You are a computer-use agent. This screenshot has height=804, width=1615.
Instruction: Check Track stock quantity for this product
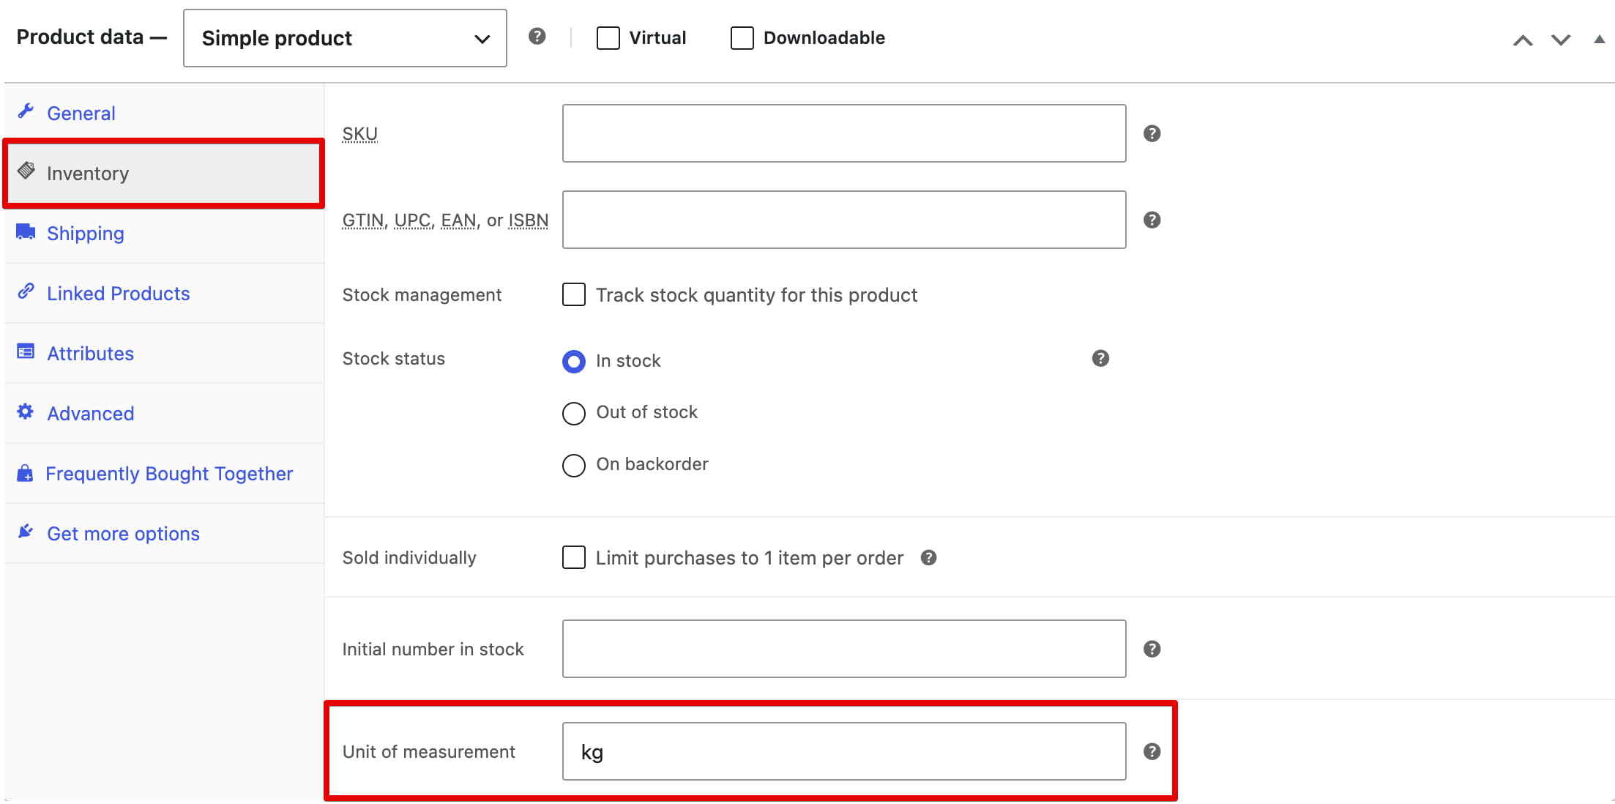point(574,294)
